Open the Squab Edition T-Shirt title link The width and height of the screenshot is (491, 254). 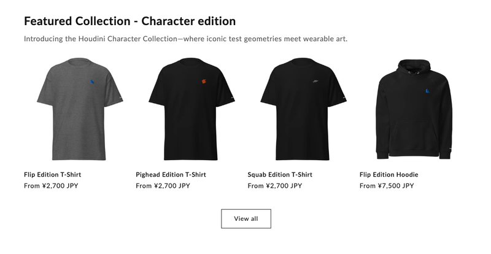(280, 174)
